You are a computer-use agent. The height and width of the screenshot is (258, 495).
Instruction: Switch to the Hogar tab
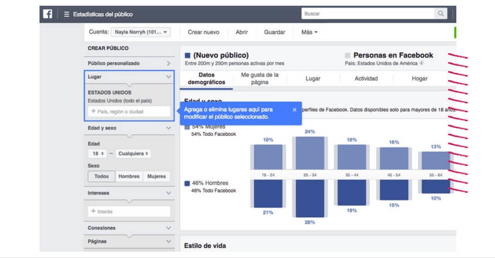pyautogui.click(x=419, y=79)
